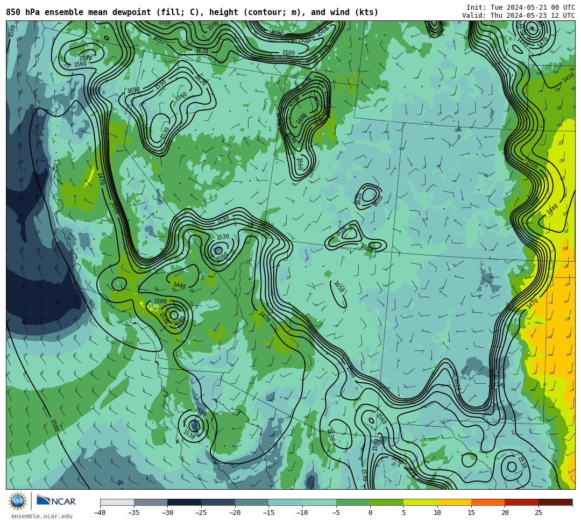Pick the teal -15 to -10 colorbar swatch
Viewport: 581px width, 523px height.
point(285,502)
